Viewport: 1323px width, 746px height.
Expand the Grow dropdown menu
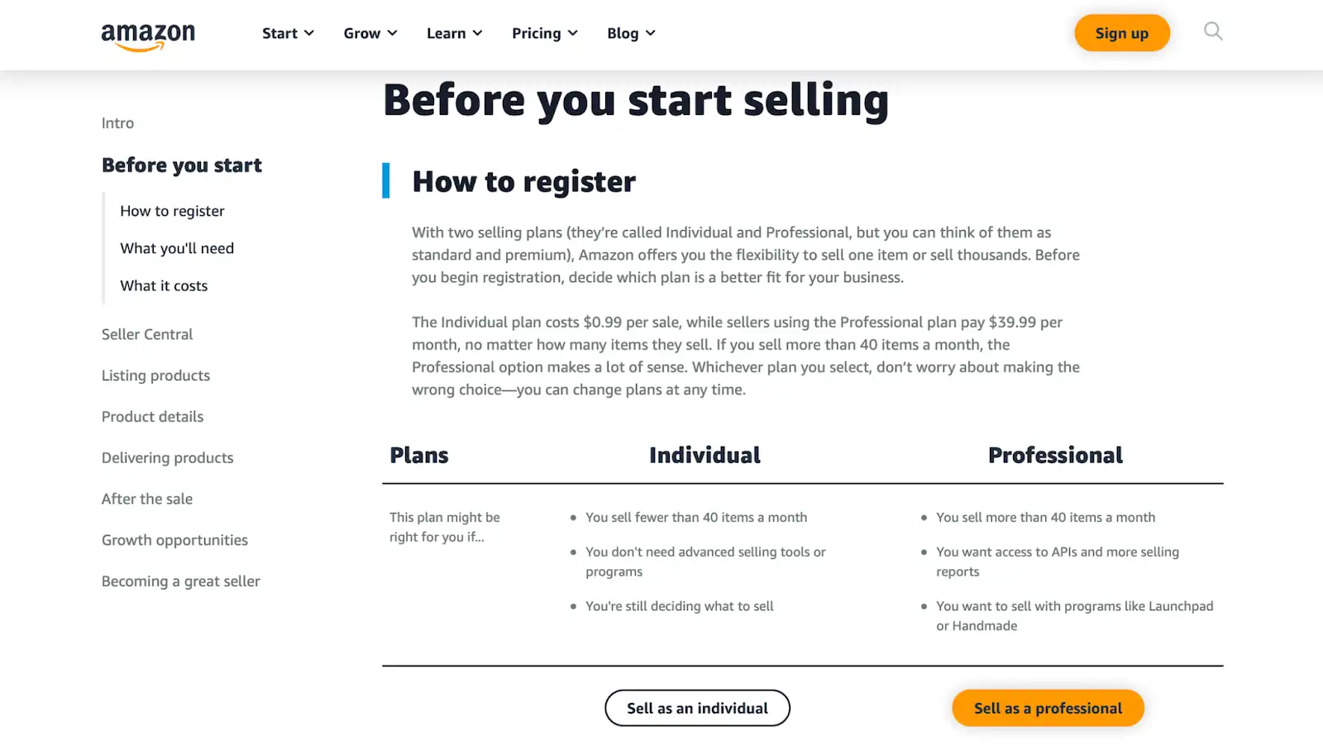[x=370, y=33]
